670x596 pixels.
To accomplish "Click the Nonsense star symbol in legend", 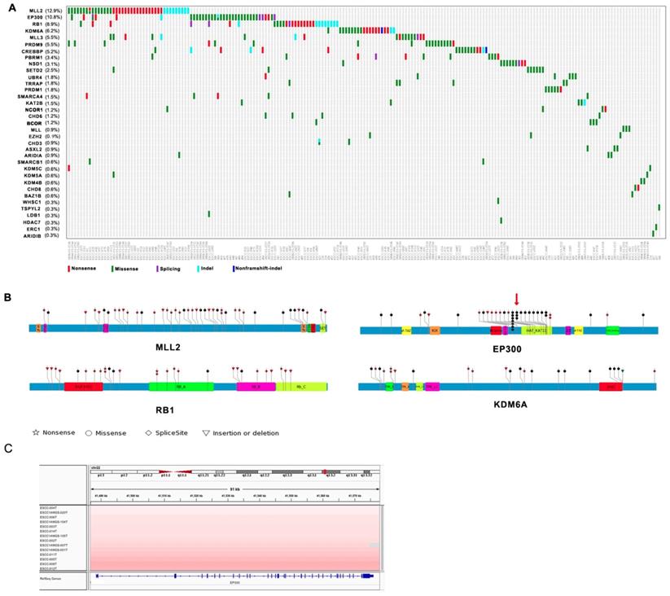I will [36, 432].
